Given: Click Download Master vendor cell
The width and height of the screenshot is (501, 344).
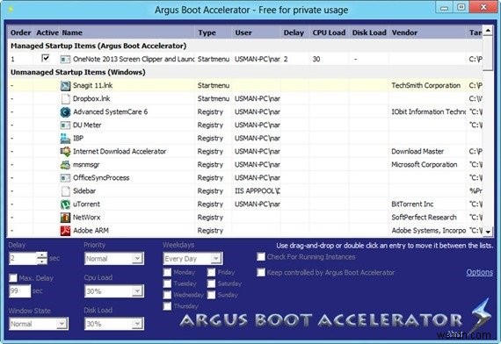Looking at the screenshot, I should (x=417, y=152).
